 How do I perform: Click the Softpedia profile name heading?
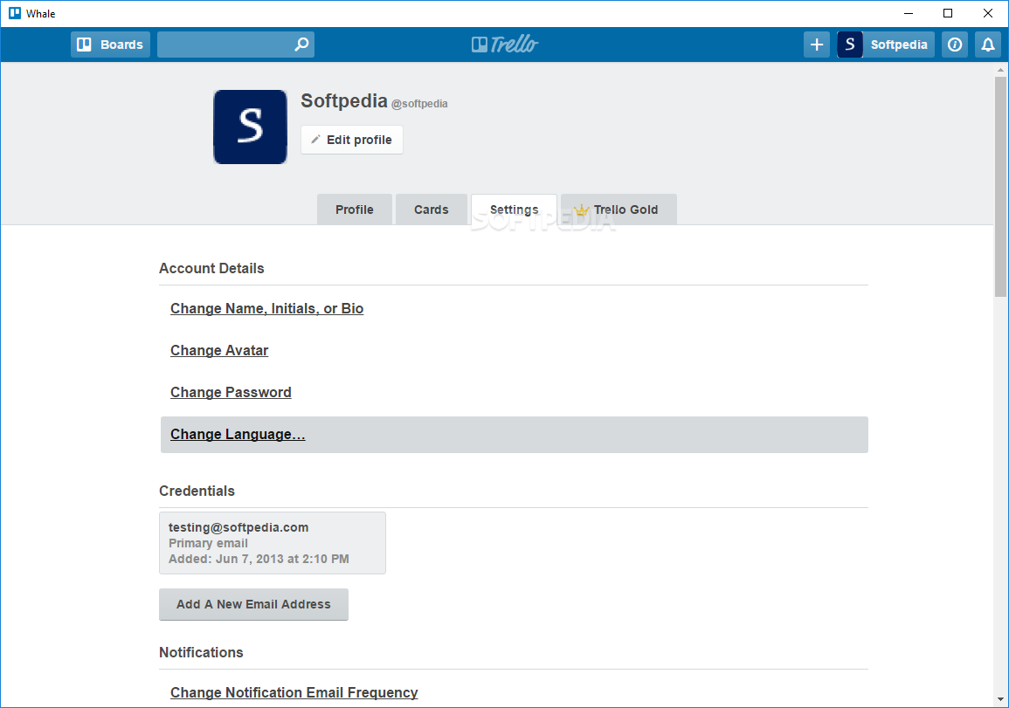344,101
